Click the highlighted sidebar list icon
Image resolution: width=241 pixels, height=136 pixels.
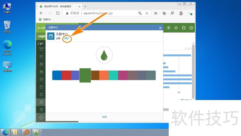click(x=41, y=102)
